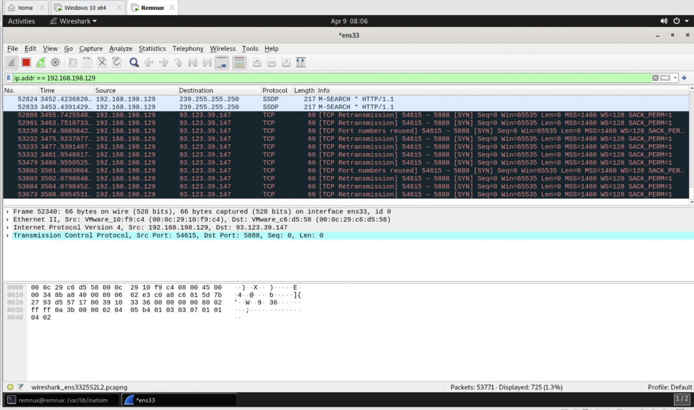This screenshot has width=694, height=410.
Task: Apply the display filter arrow
Action: (666, 78)
